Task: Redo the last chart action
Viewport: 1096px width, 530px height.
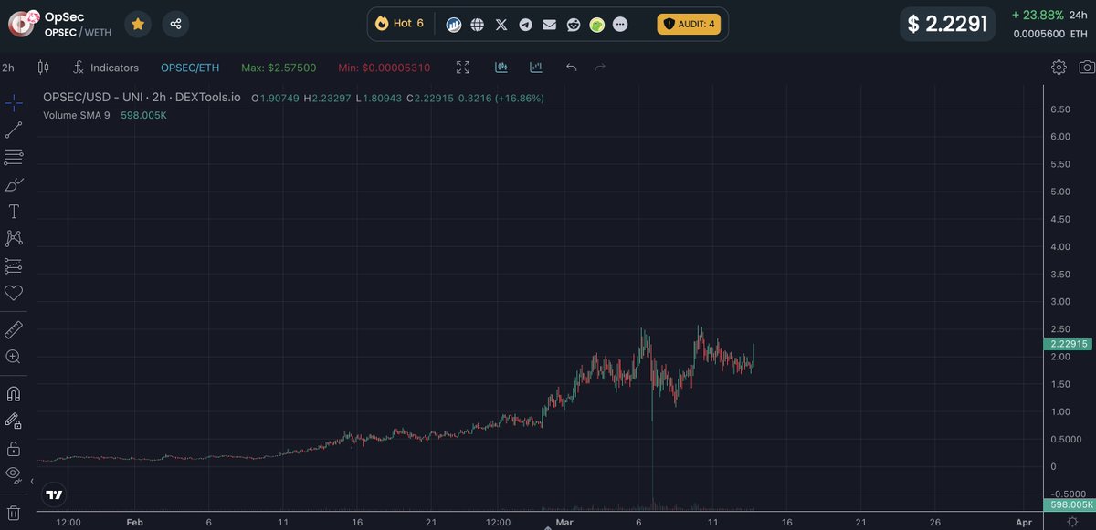Action: [600, 68]
